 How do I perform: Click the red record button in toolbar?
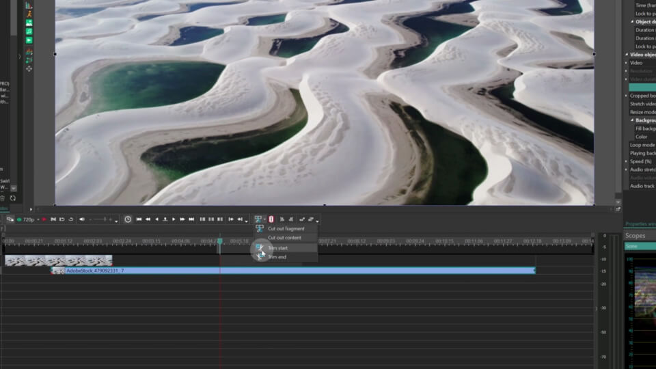[44, 219]
